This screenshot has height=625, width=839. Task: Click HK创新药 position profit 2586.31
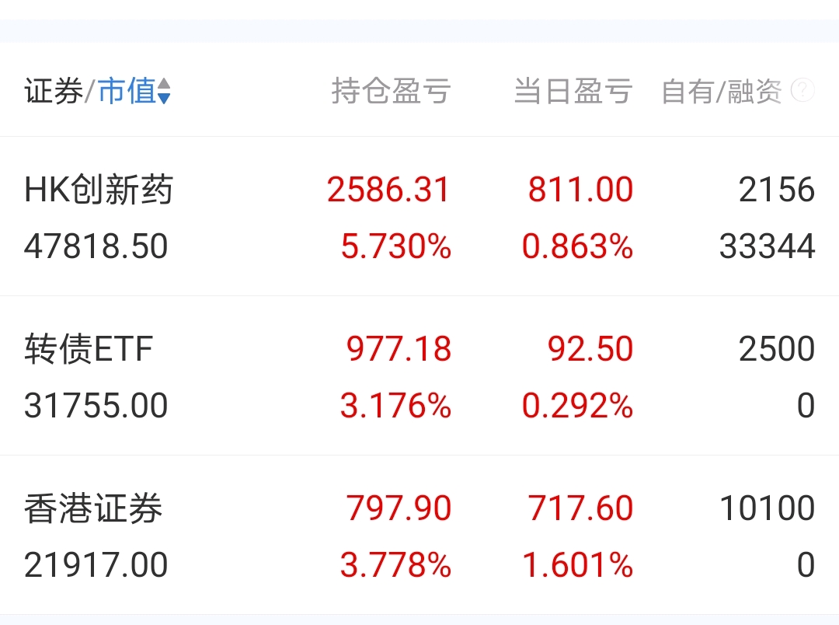click(388, 190)
